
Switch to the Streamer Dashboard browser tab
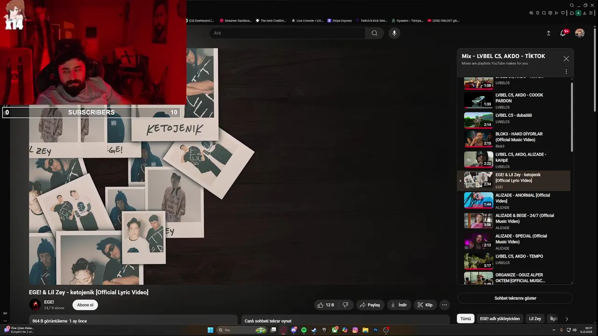pos(235,21)
